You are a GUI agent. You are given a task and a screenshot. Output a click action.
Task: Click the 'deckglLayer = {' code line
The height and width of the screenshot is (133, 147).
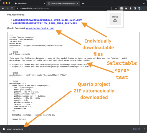[x=17, y=83]
